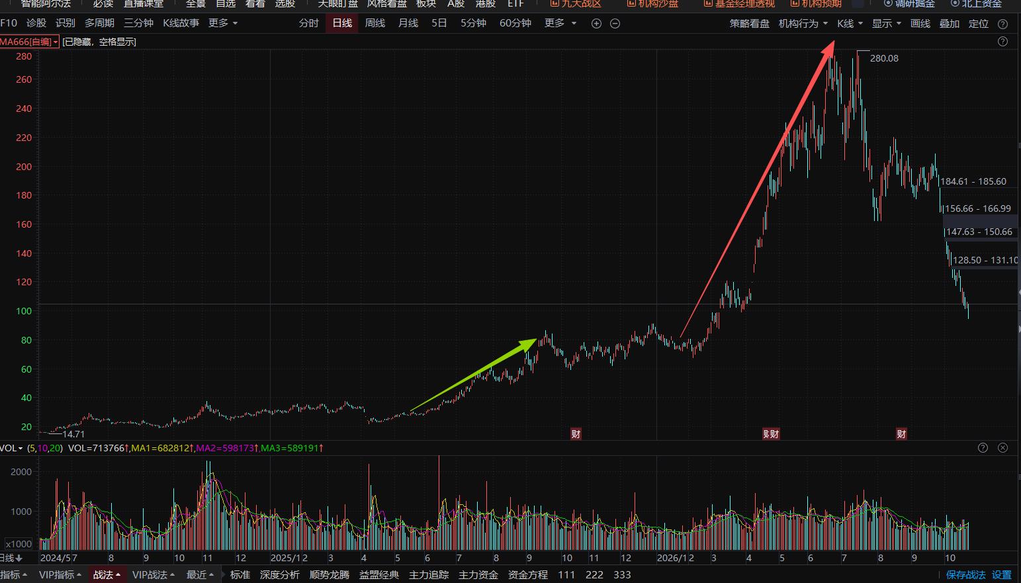The height and width of the screenshot is (583, 1021).
Task: Open the 战法 bottom tab
Action: click(x=107, y=574)
